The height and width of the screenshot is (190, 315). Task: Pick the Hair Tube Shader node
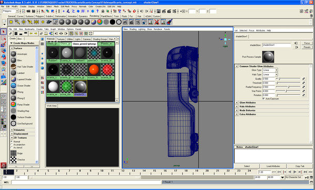(14, 66)
